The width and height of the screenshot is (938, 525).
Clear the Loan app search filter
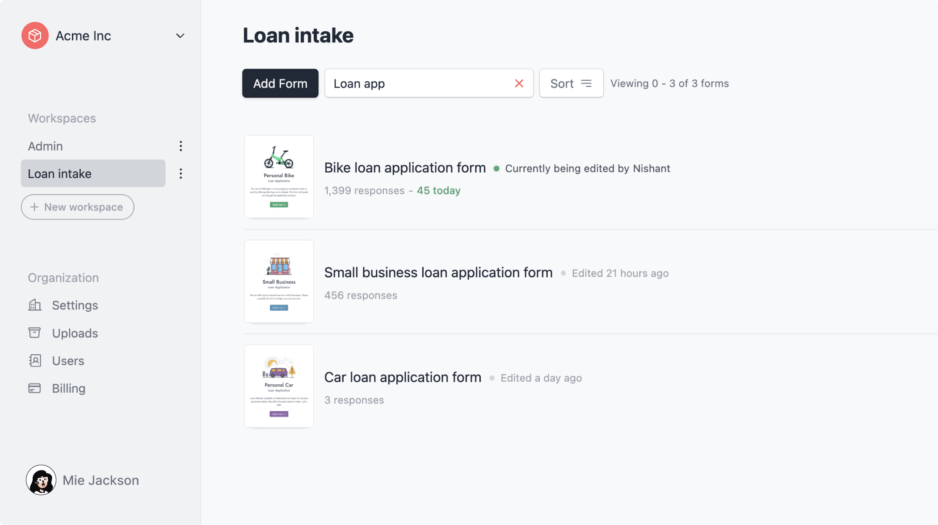click(519, 83)
